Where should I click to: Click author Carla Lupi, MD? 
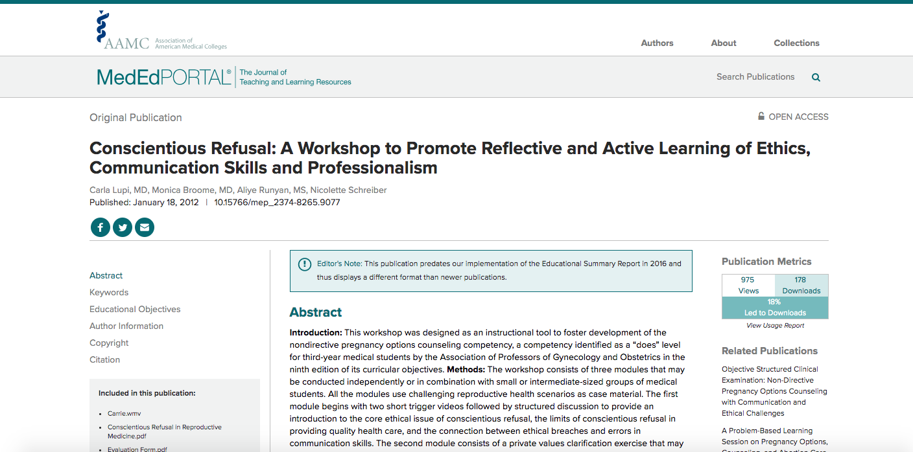pos(118,190)
